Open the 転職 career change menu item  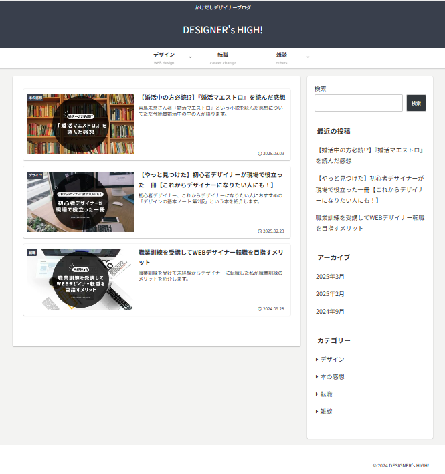point(223,58)
